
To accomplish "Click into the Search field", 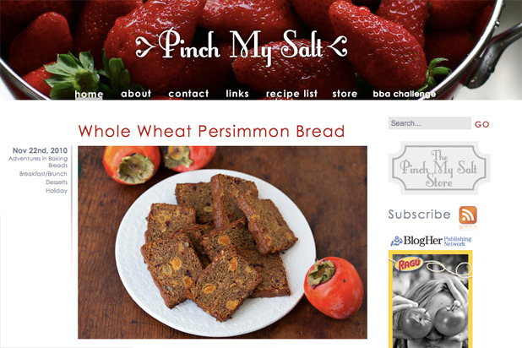I will 430,123.
